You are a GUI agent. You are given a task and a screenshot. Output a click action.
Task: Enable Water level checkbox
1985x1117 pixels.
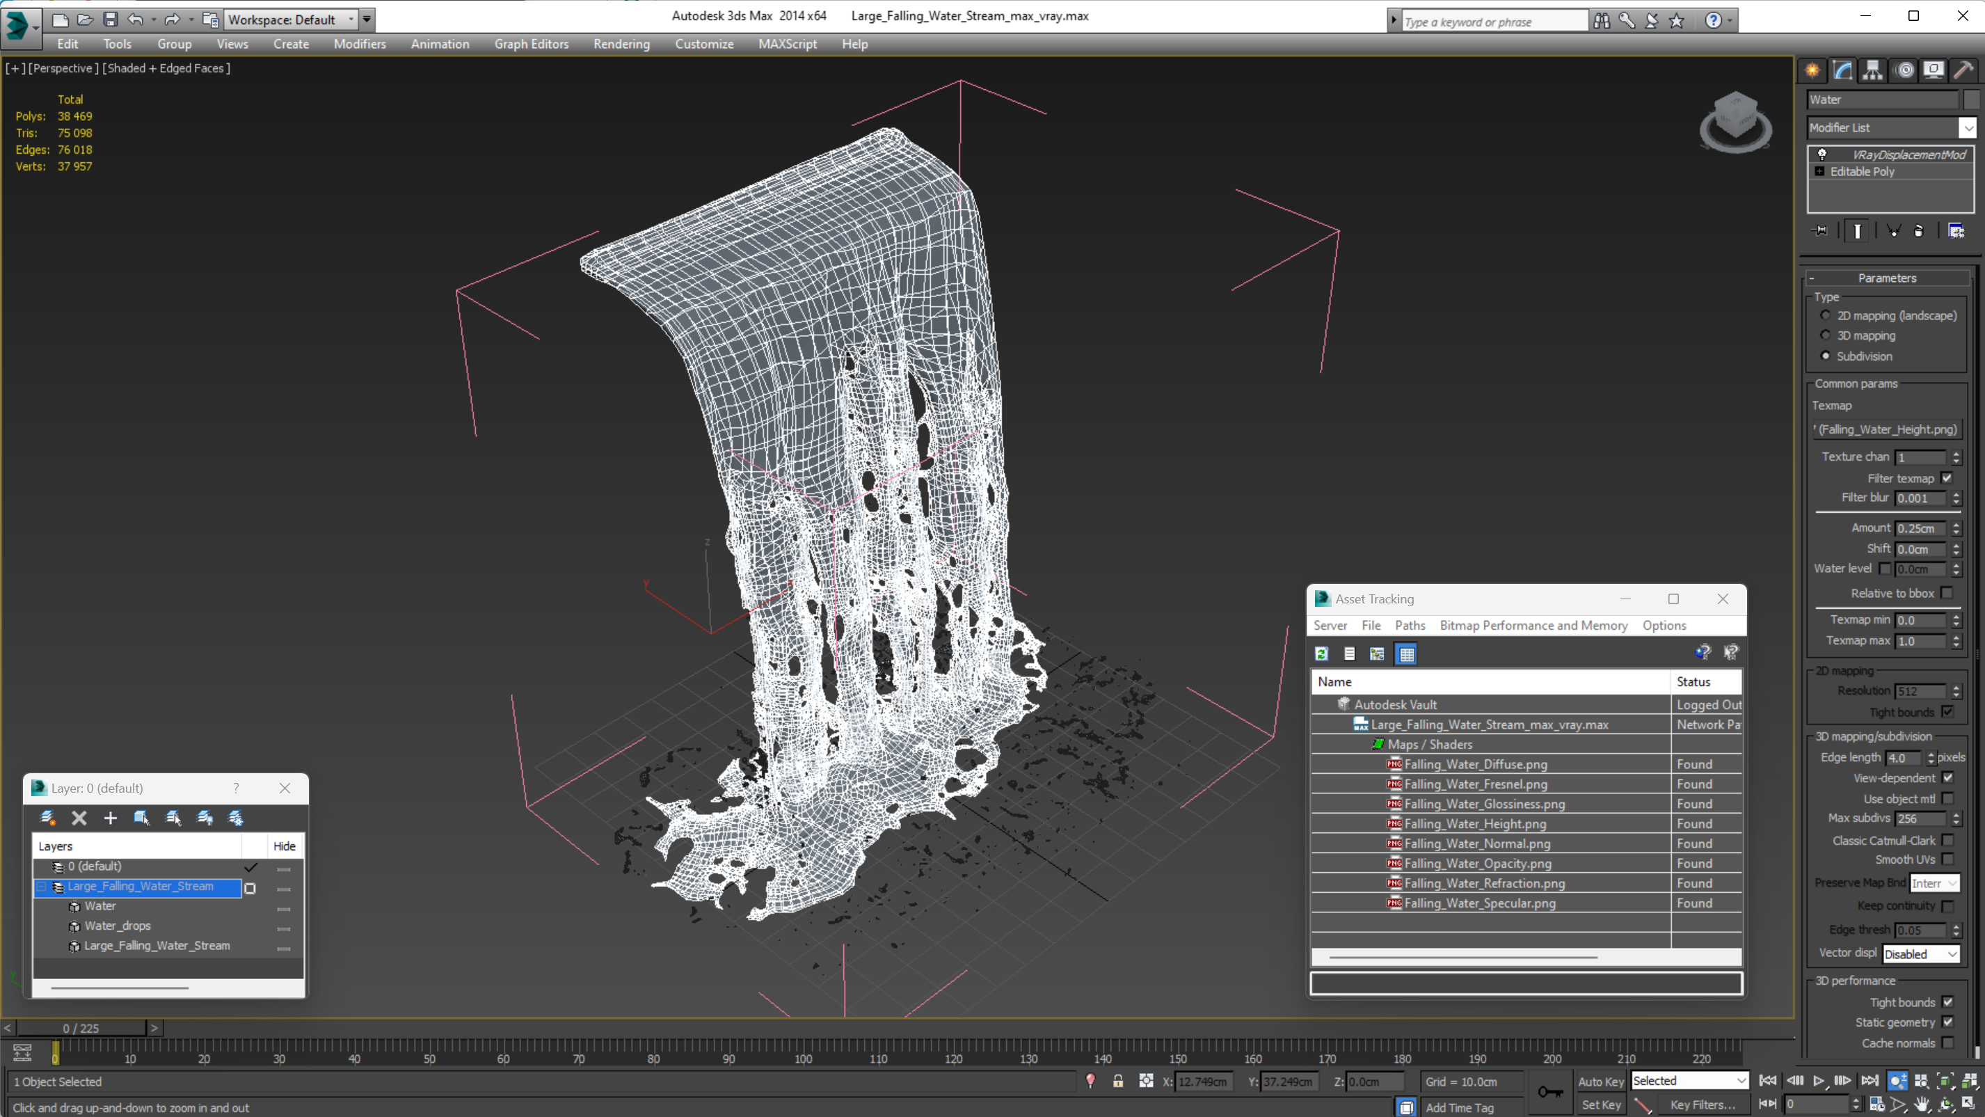[x=1885, y=568]
